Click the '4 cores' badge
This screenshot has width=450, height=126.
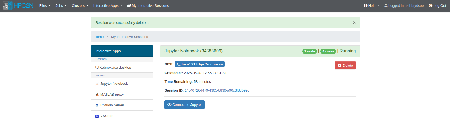[x=328, y=51]
